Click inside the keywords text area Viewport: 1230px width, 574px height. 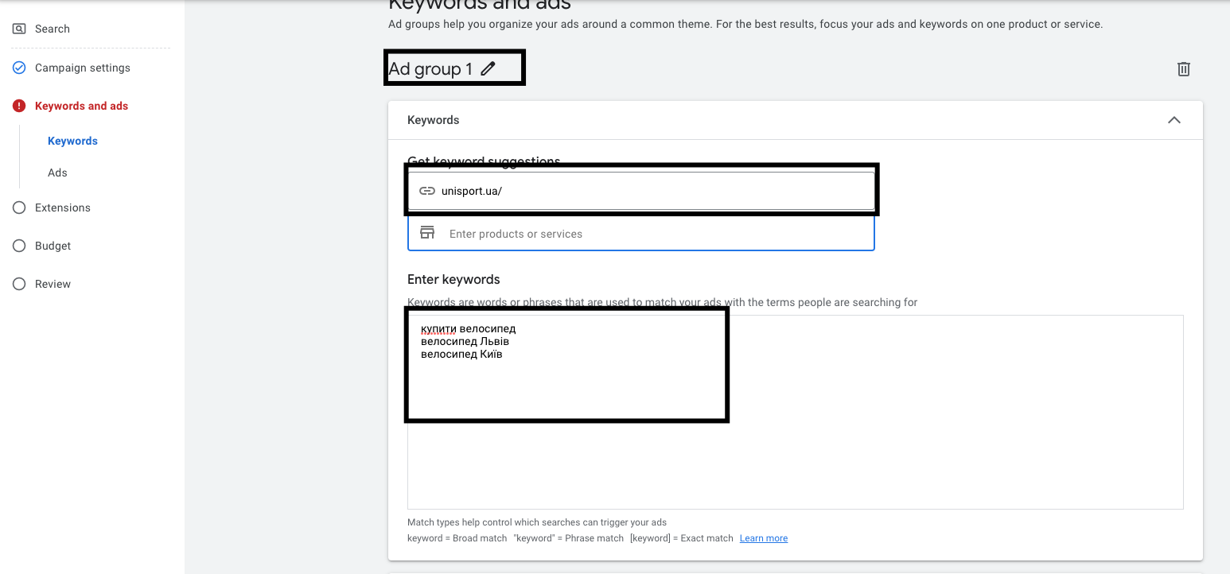(796, 445)
